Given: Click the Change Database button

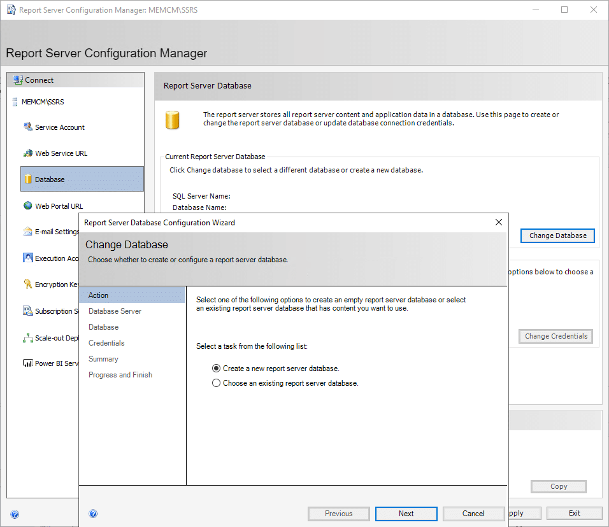Looking at the screenshot, I should pyautogui.click(x=557, y=235).
